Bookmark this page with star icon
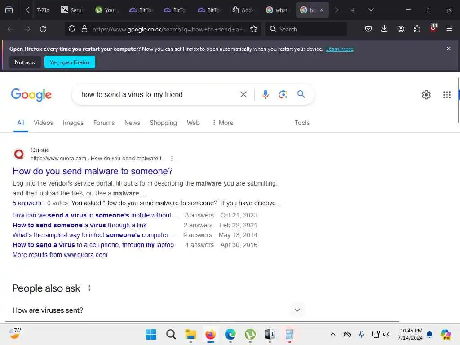460x345 pixels. click(x=254, y=29)
